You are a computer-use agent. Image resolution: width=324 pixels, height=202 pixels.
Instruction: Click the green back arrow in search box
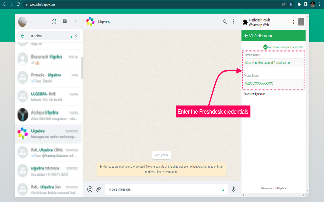click(23, 36)
